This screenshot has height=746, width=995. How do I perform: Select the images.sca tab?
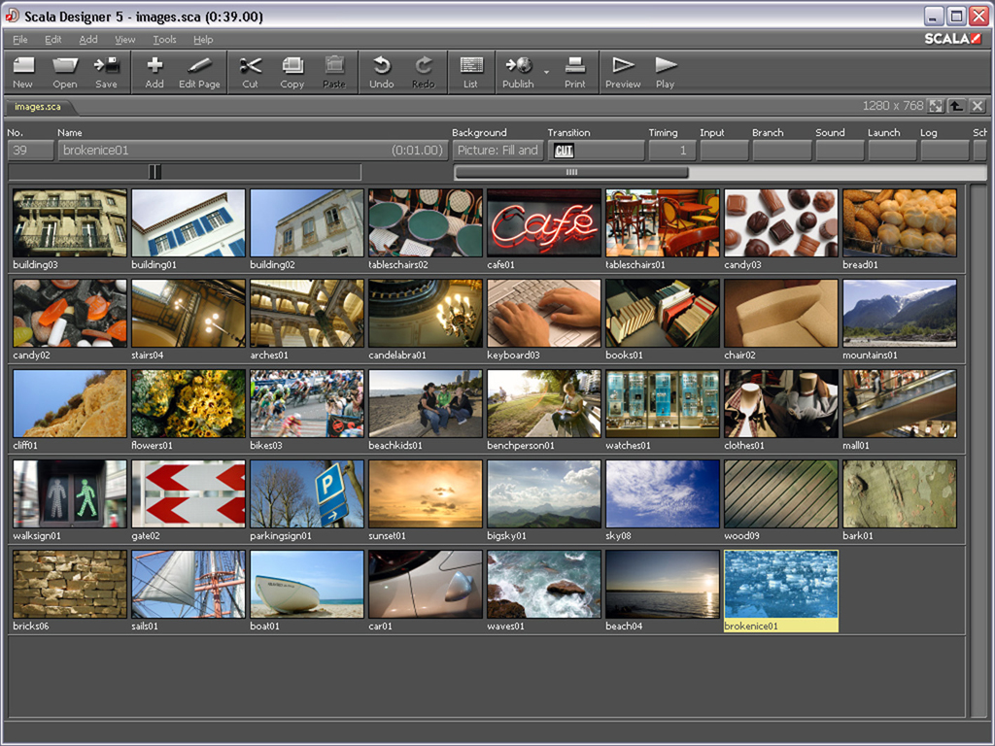point(38,107)
